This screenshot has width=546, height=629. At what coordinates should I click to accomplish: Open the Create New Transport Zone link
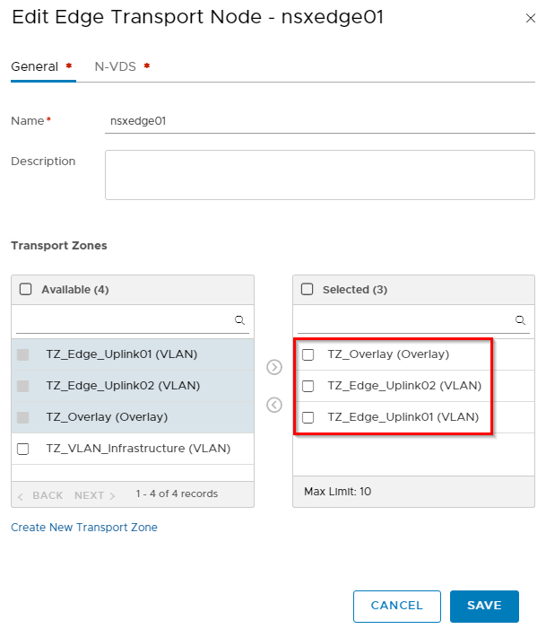(x=84, y=528)
